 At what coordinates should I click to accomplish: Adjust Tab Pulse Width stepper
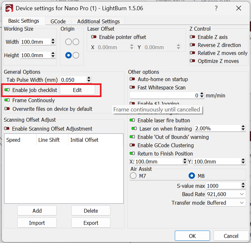(x=89, y=80)
